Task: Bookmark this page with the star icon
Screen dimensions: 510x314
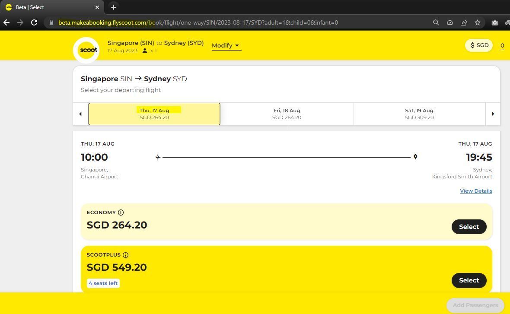Action: click(477, 22)
